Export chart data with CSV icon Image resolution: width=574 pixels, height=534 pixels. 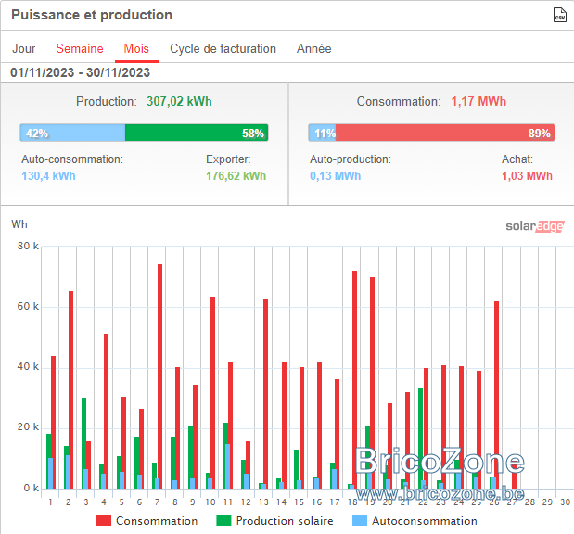click(x=559, y=15)
